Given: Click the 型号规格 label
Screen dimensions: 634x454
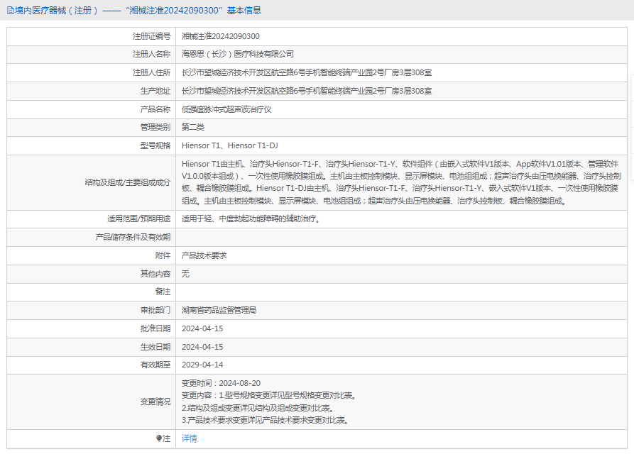Looking at the screenshot, I should pos(155,145).
